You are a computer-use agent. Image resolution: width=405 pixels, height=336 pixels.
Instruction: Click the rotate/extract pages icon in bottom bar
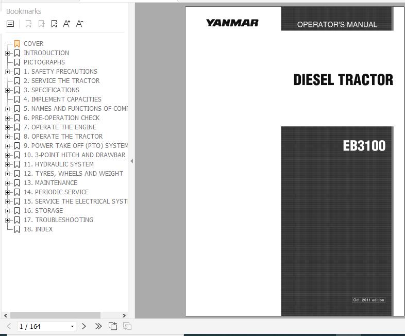pos(113,326)
